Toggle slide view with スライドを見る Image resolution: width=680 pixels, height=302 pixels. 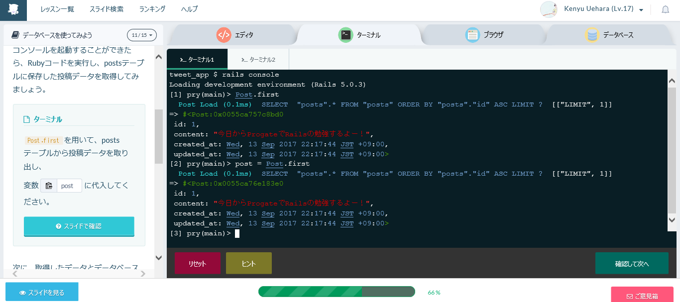coord(42,293)
